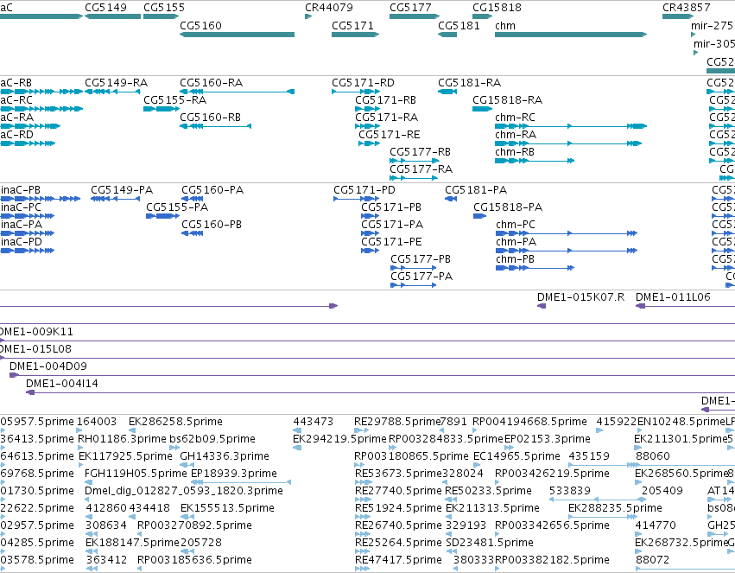The width and height of the screenshot is (735, 573).
Task: Click the CG5177 gene bar
Action: tap(415, 16)
